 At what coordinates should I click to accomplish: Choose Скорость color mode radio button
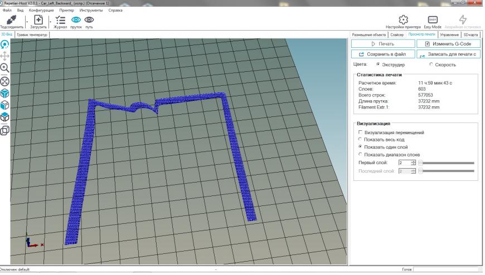pyautogui.click(x=431, y=65)
